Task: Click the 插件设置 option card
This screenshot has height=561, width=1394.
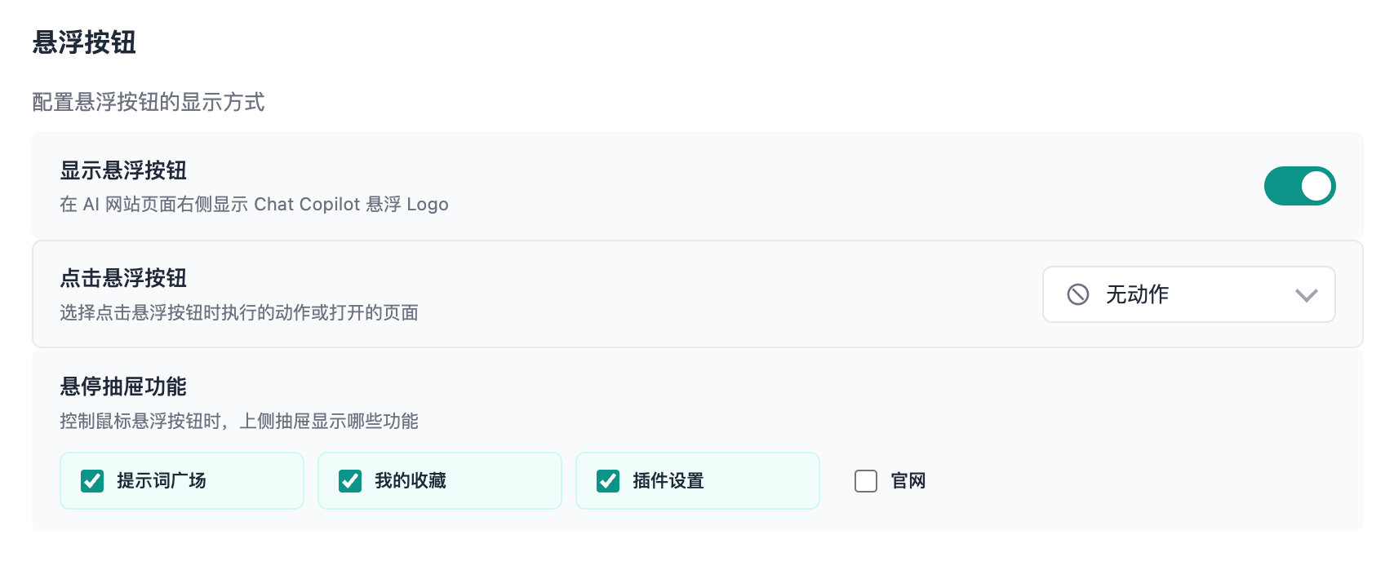Action: (x=698, y=481)
